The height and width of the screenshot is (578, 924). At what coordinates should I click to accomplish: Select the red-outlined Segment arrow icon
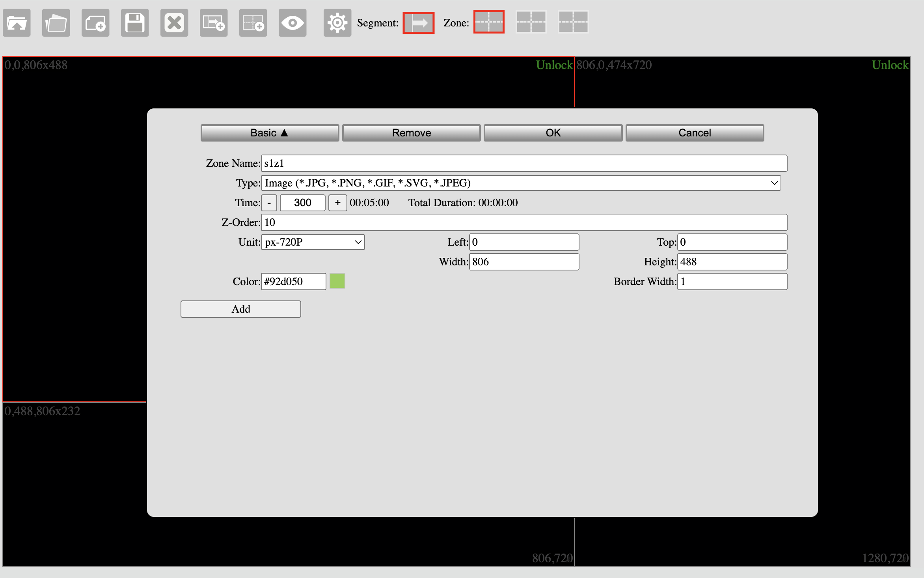418,23
